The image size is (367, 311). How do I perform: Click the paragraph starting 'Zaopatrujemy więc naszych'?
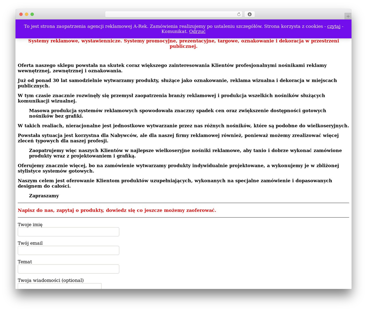(186, 153)
